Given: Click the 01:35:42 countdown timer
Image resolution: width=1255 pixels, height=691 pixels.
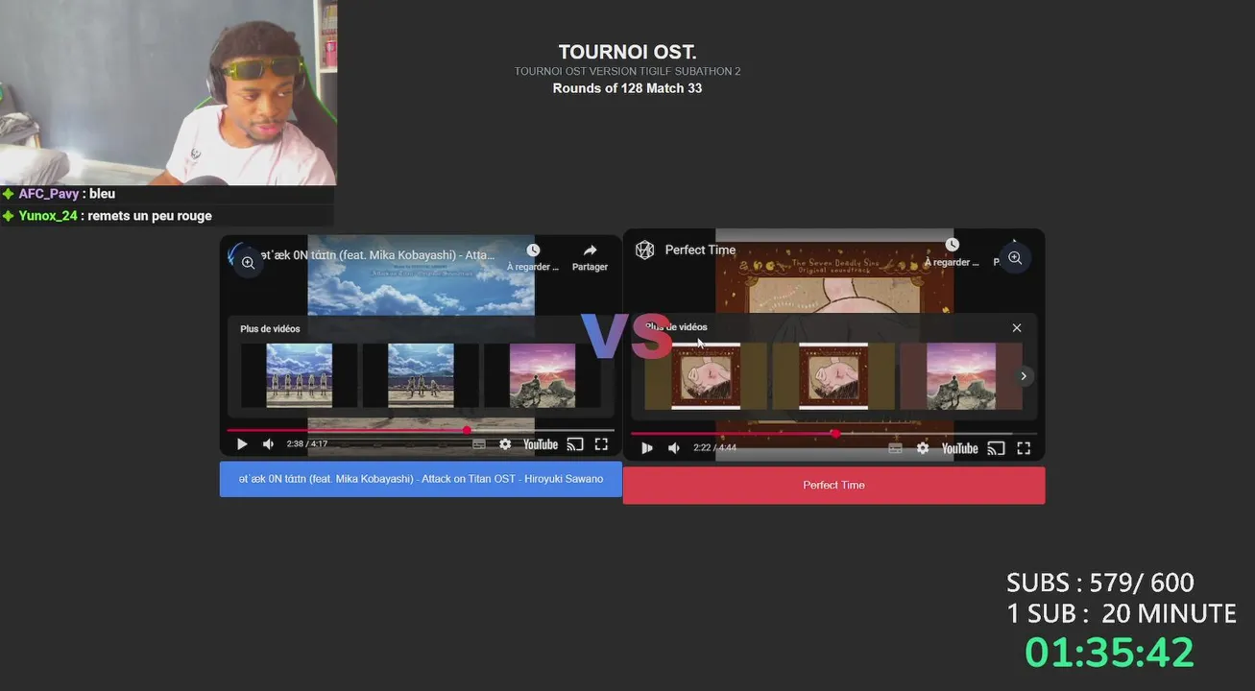Looking at the screenshot, I should [1109, 653].
